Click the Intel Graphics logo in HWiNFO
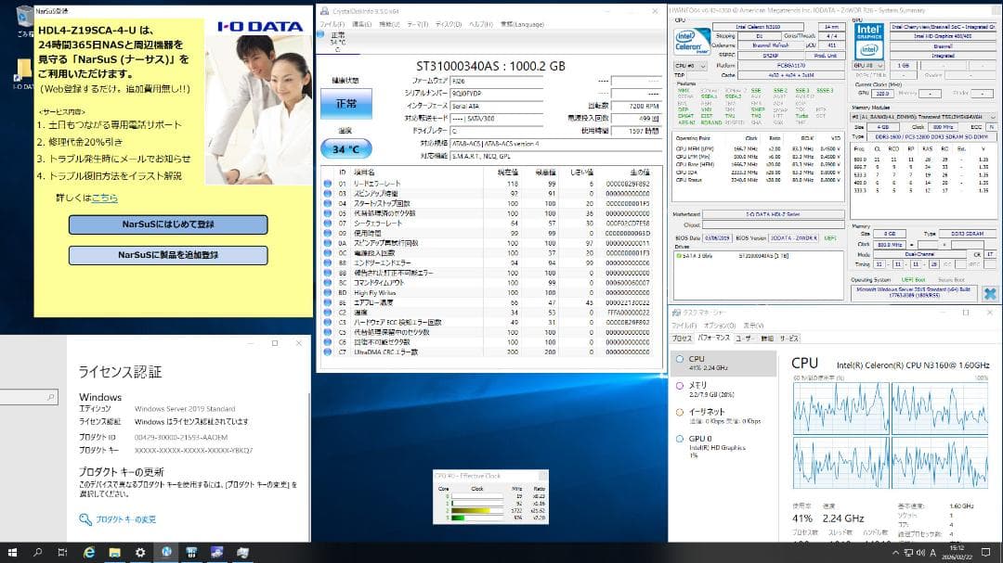This screenshot has height=563, width=1003. click(868, 41)
